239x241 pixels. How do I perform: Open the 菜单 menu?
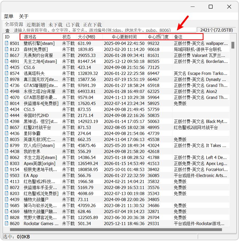click(x=9, y=16)
